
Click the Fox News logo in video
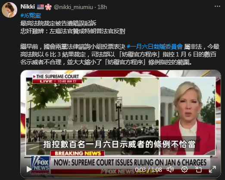pos(41,165)
